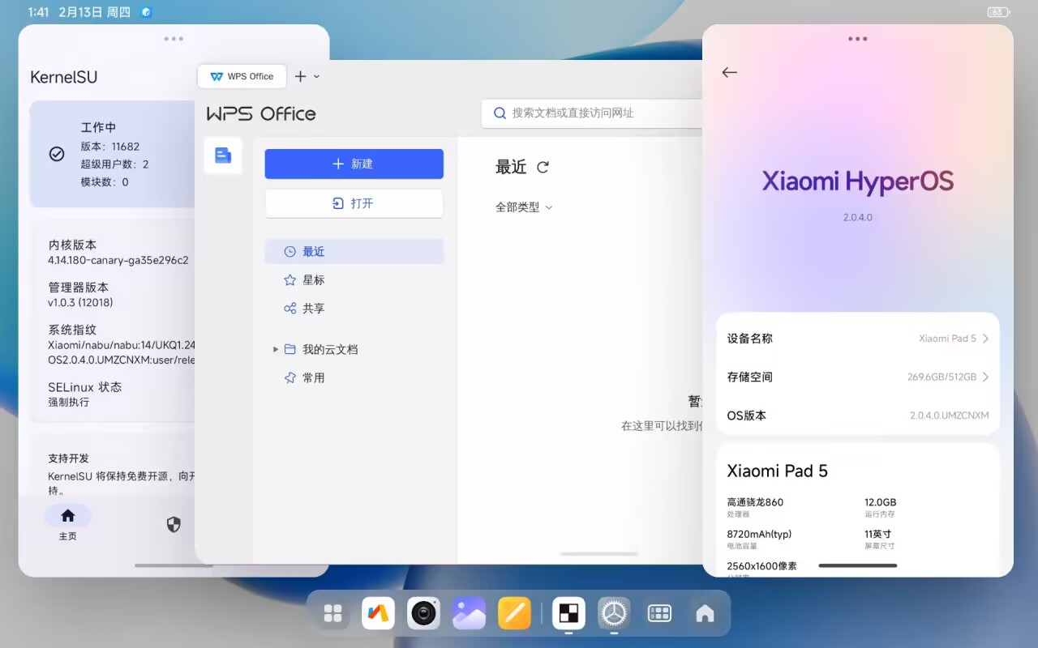
Task: Tap the 8720mAh(typ) battery capacity text
Action: (759, 535)
